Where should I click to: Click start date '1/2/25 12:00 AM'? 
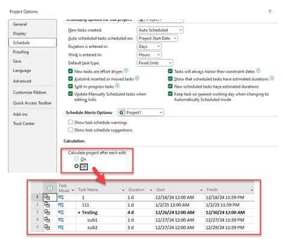pos(180,205)
